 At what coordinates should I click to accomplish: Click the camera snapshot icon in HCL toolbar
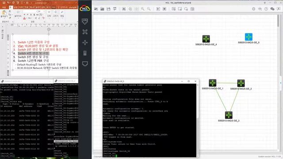click(x=192, y=9)
